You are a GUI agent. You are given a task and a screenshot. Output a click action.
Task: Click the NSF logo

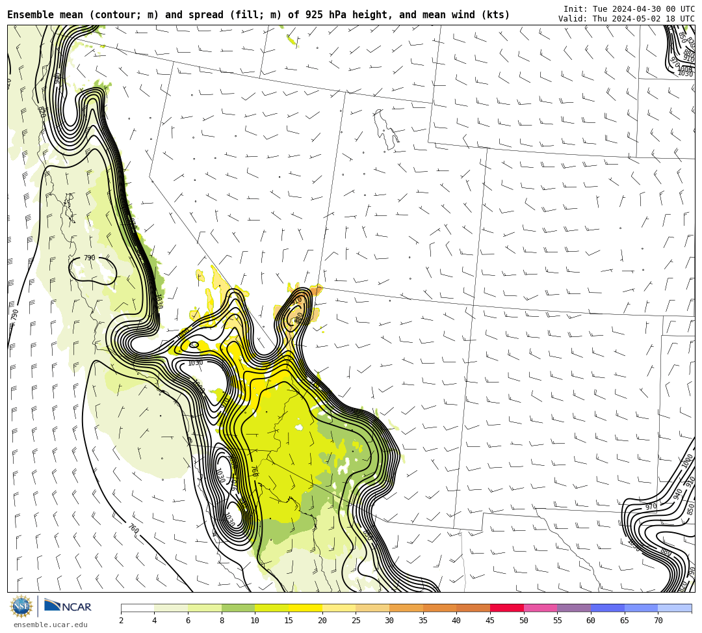coord(21,606)
